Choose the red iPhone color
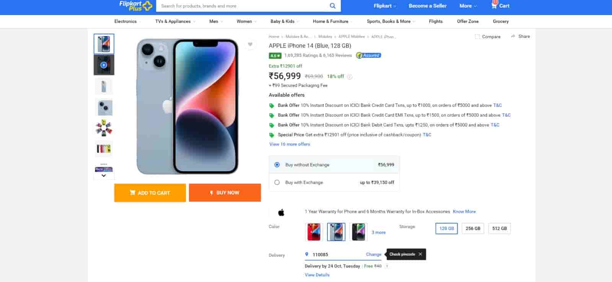Screen dimensions: 612x282 tap(314, 232)
